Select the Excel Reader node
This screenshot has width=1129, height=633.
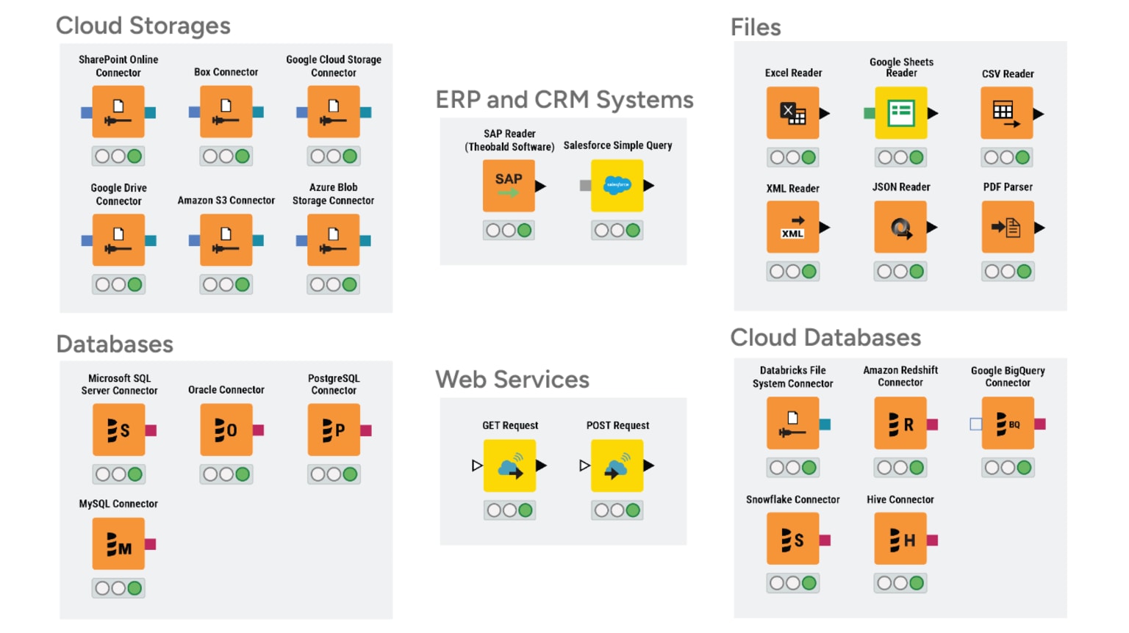[792, 113]
